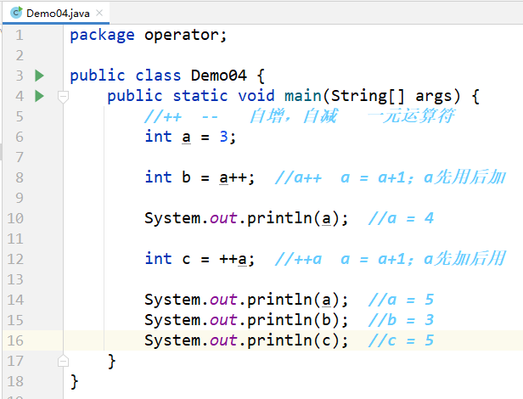523x399 pixels.
Task: Click 'println(c)' on line 16
Action: [293, 340]
